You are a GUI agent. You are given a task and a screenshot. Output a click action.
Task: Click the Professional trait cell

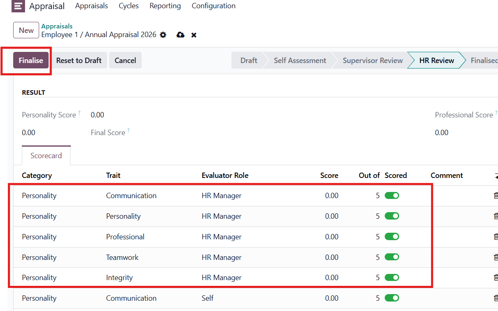pyautogui.click(x=125, y=237)
